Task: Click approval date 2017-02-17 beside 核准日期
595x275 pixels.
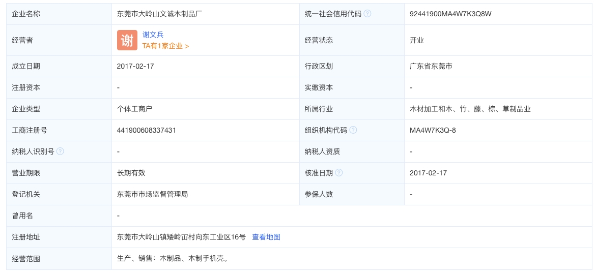Action: [x=429, y=173]
